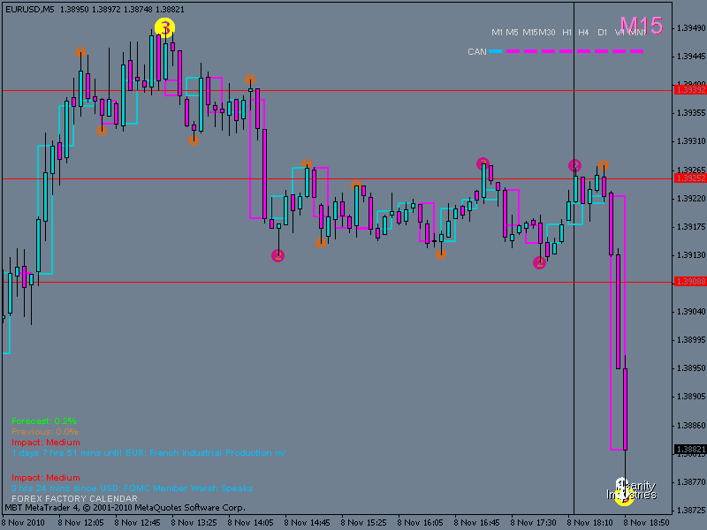The height and width of the screenshot is (530, 707).
Task: Click the yellow circle marker numbered 3 at chart top
Action: click(x=164, y=28)
